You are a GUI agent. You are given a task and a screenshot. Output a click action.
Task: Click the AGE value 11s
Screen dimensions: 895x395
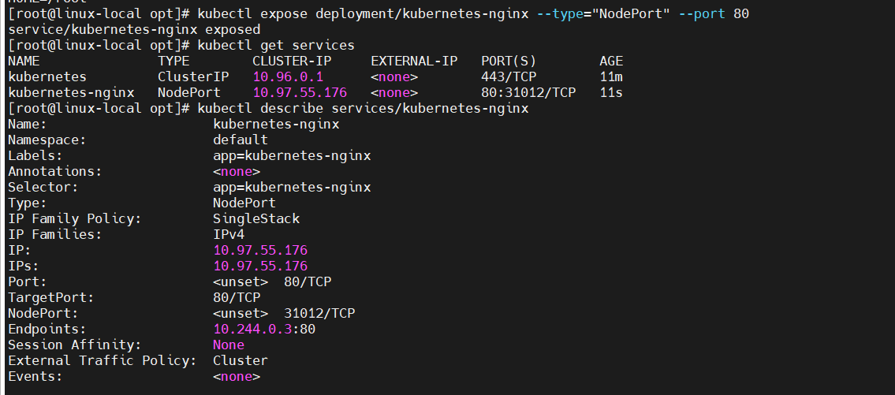pyautogui.click(x=611, y=92)
